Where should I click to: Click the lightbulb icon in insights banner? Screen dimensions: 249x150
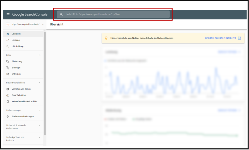106,38
